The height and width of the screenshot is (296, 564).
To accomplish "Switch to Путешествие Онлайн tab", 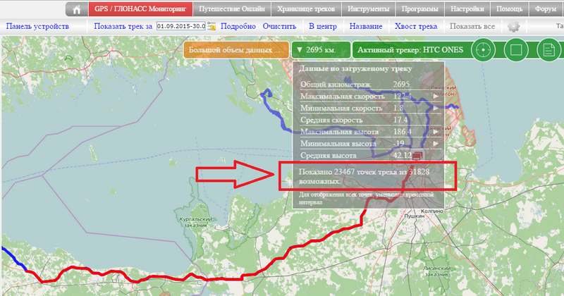I will (232, 9).
